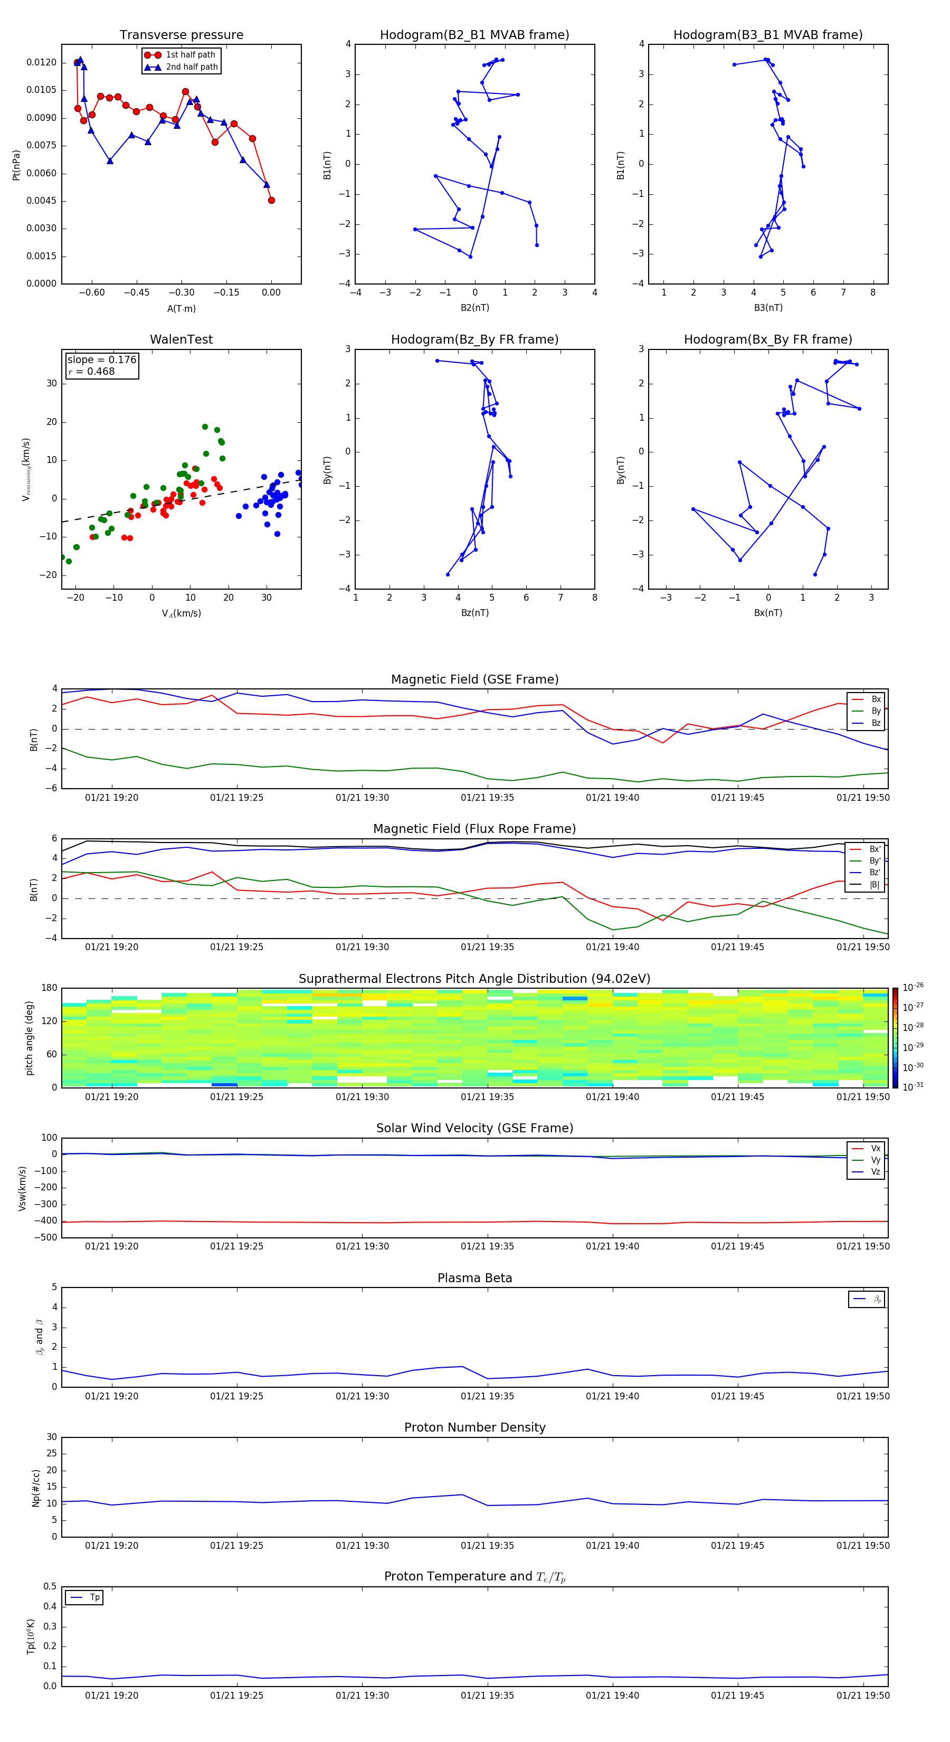Click the "pitch angle (deg)" axis label
This screenshot has width=950, height=1742.
pos(29,1038)
